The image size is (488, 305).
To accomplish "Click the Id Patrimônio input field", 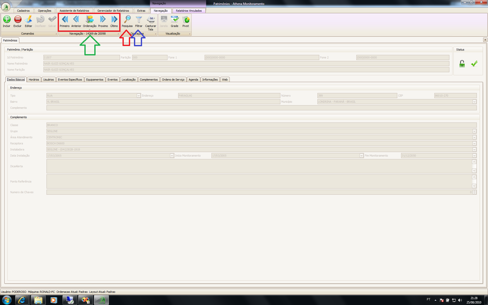I will [x=81, y=57].
